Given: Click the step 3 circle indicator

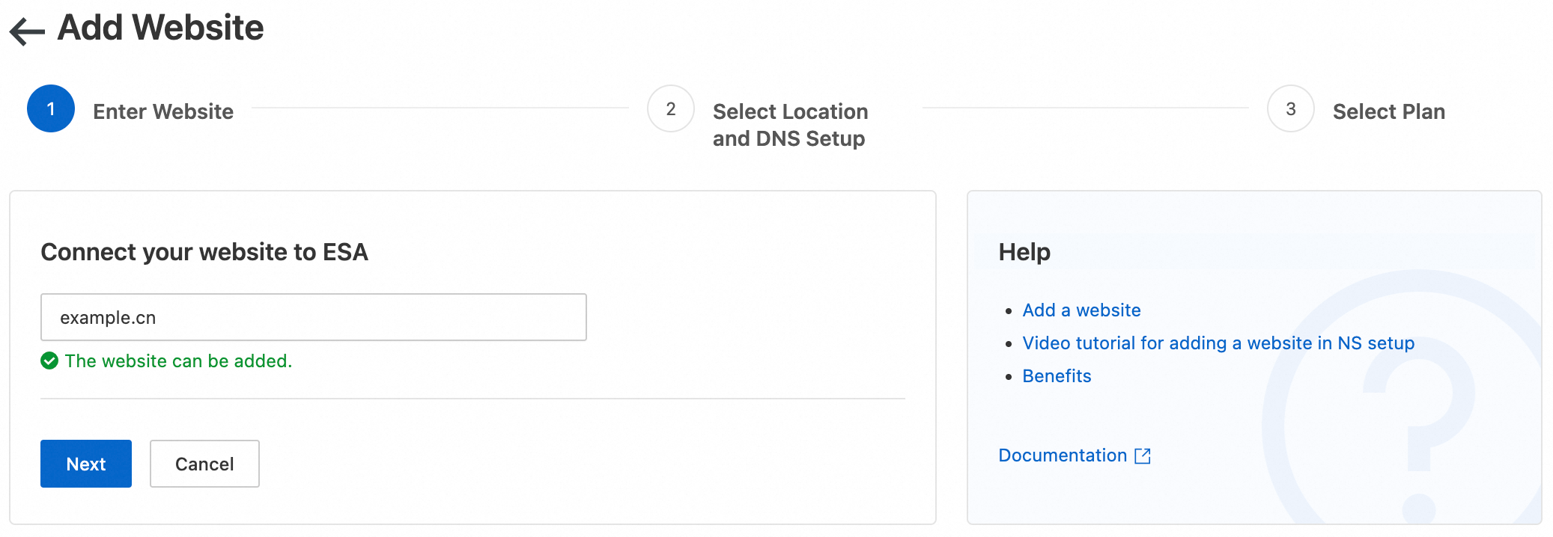Looking at the screenshot, I should 1290,109.
